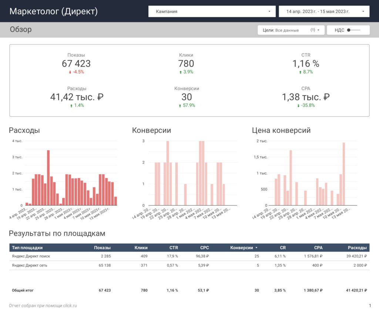Viewport: 379px width, 313px height.
Task: Click the tallest bar in Цена конверсий chart
Action: pyautogui.click(x=344, y=174)
